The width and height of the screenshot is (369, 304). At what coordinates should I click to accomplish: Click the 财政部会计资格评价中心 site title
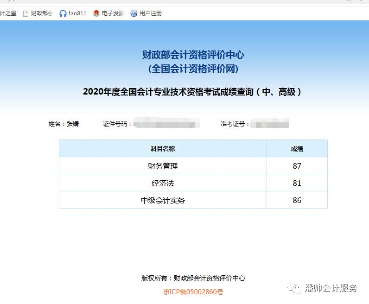193,55
